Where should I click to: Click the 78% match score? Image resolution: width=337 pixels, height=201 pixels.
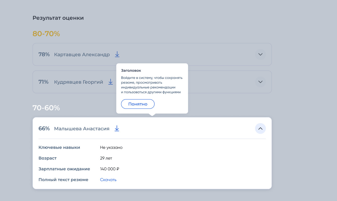(44, 55)
